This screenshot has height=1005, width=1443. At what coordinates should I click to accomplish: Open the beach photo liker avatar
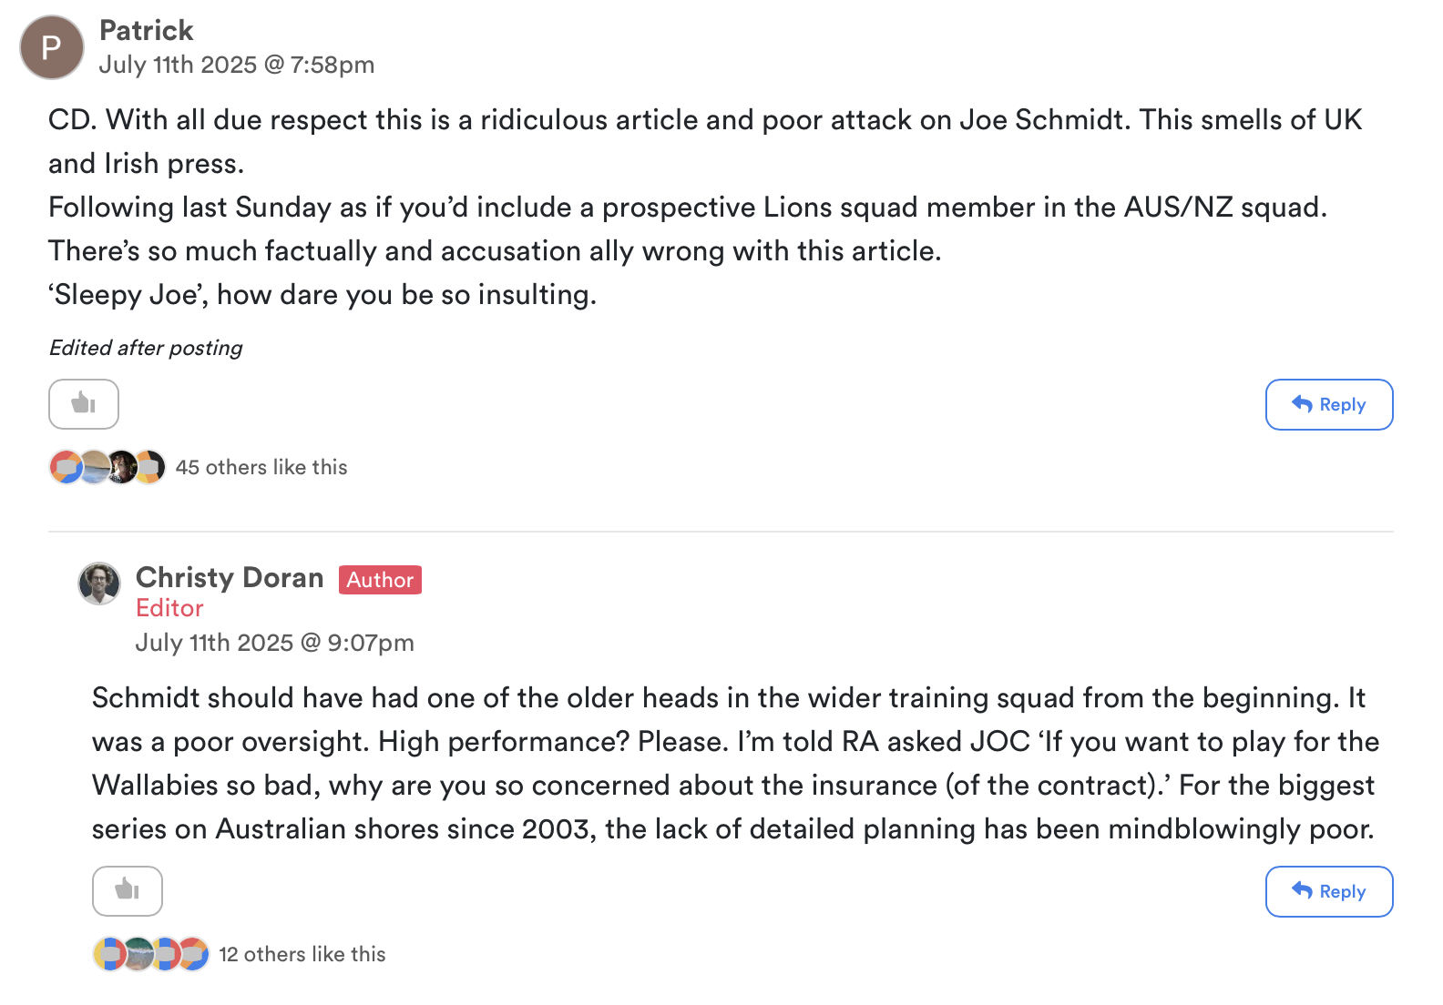[93, 467]
